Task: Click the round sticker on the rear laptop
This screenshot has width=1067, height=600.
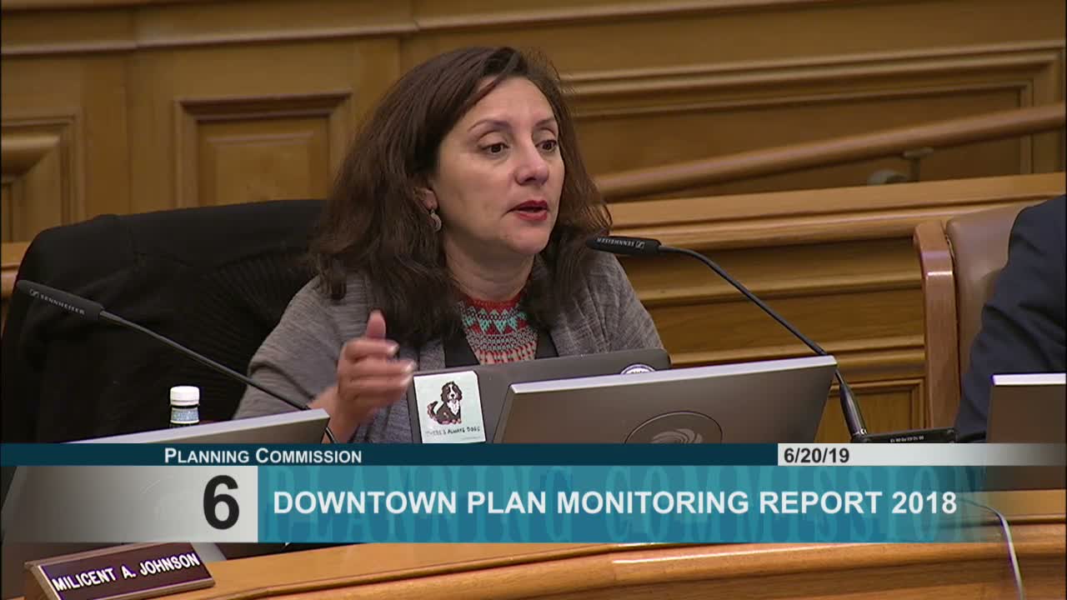Action: click(x=638, y=367)
